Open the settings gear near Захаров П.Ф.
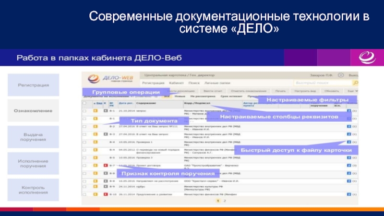 point(341,75)
